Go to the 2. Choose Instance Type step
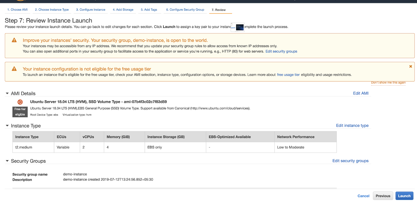Viewport: 417px width, 202px height. pos(52,10)
